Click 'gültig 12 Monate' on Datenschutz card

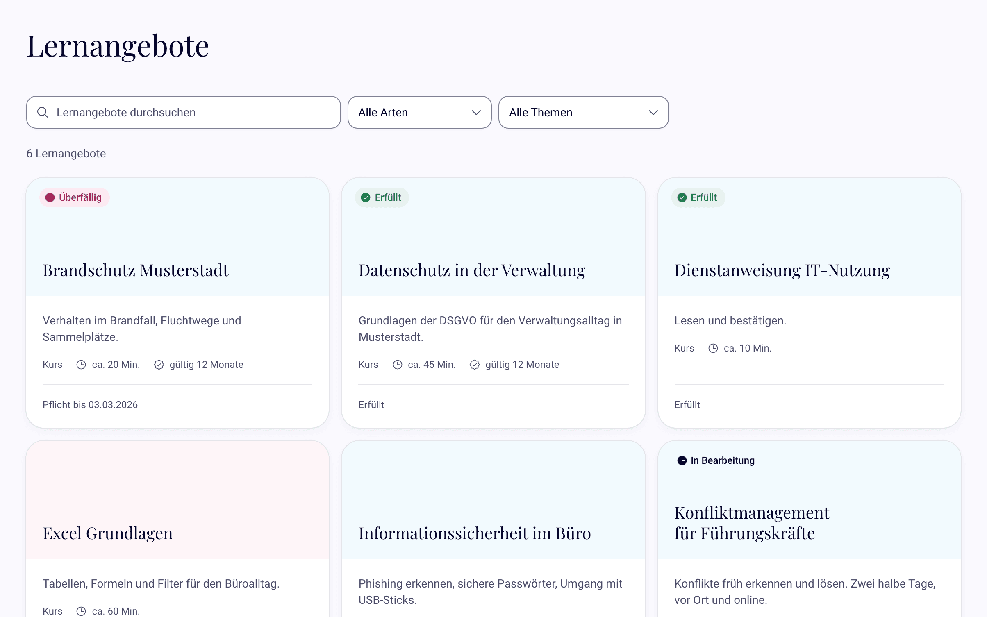[x=522, y=365]
